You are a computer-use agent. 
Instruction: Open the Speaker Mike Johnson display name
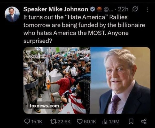(x=56, y=9)
